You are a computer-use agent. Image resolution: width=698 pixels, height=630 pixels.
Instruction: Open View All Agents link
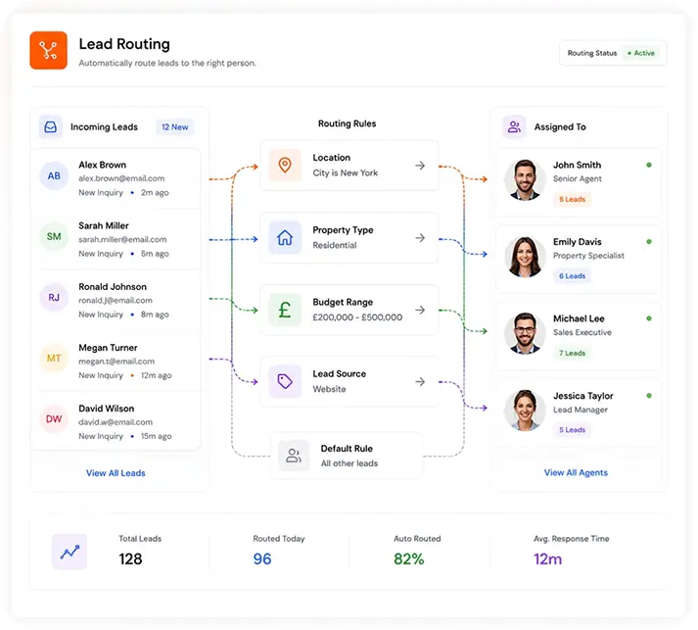(576, 472)
